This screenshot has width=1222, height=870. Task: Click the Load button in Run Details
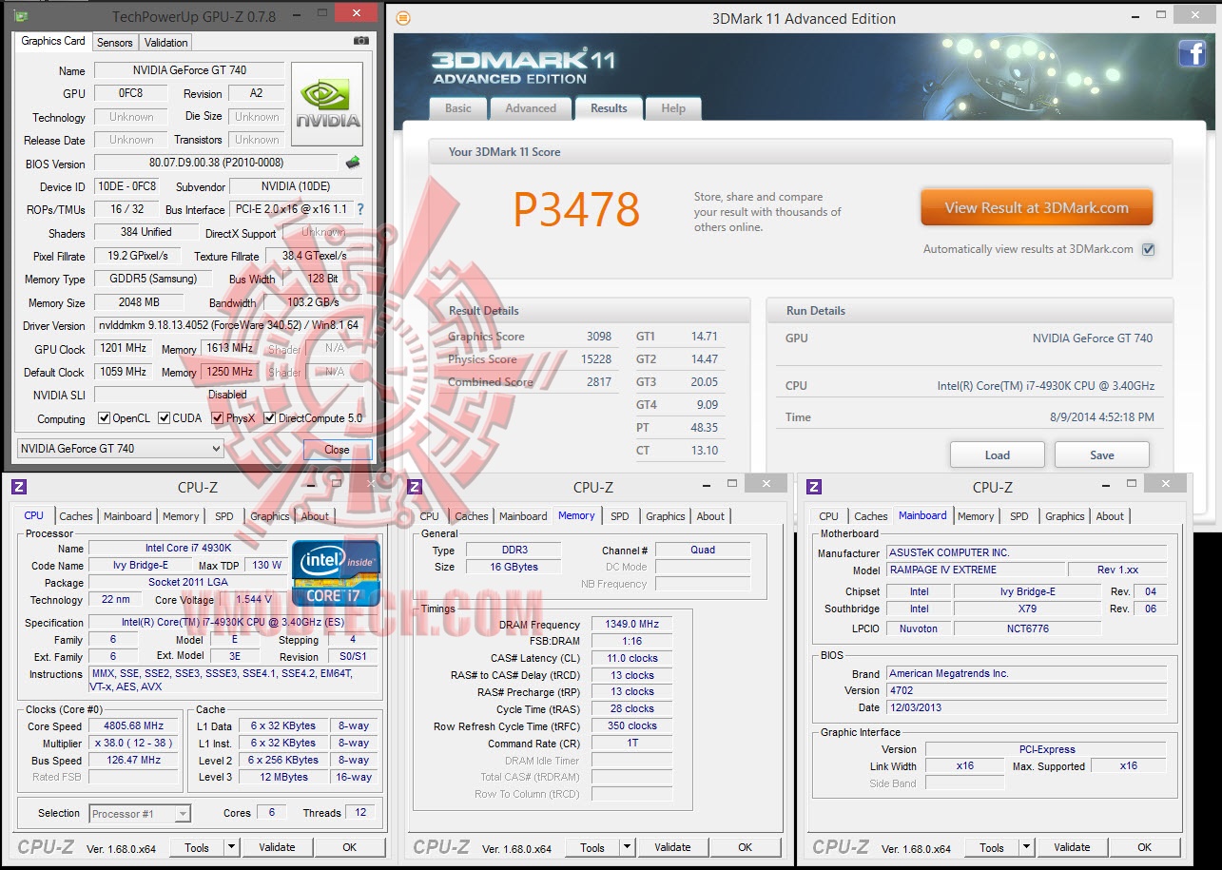point(997,454)
